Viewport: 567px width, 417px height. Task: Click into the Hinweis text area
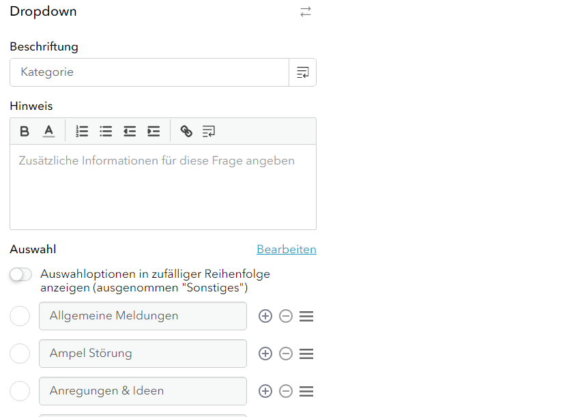[x=163, y=187]
